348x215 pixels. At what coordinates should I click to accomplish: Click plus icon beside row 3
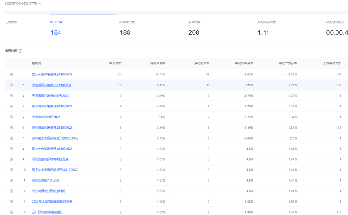[x=12, y=96]
